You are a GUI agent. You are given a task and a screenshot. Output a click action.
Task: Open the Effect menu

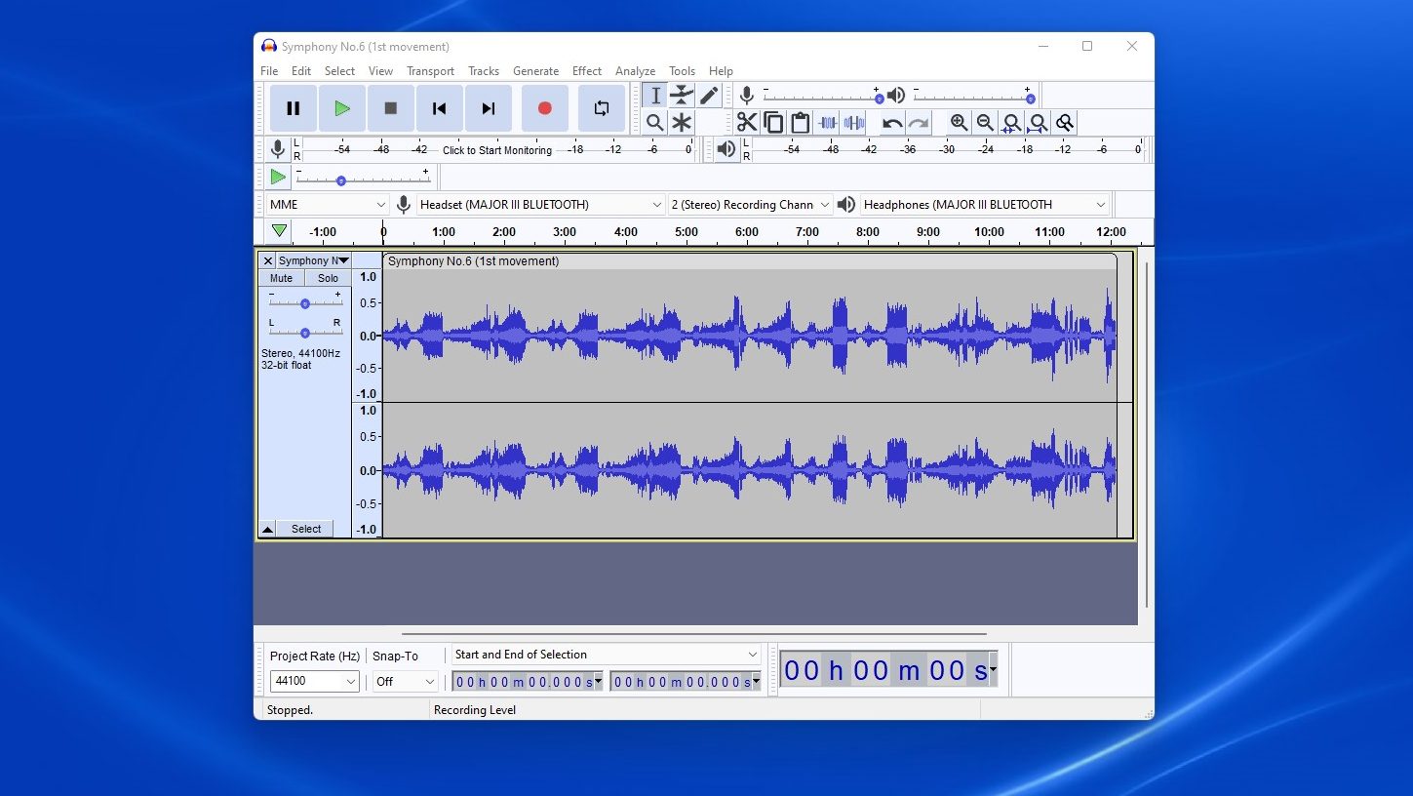tap(586, 71)
